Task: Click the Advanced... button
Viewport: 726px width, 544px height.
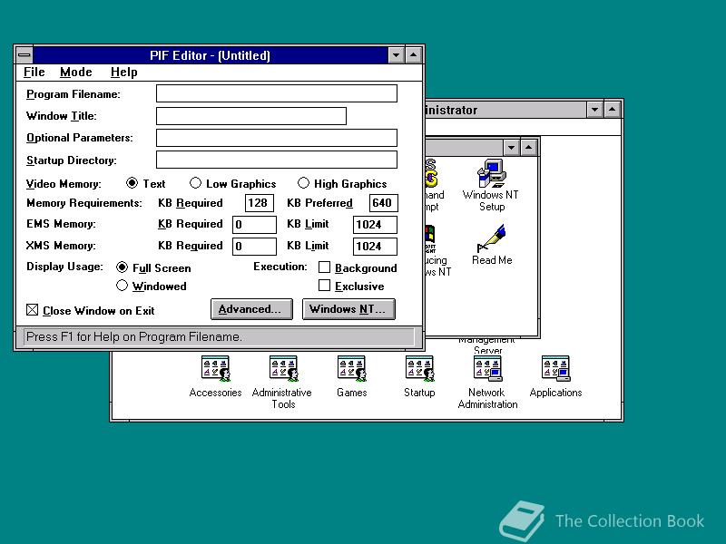Action: (x=251, y=309)
